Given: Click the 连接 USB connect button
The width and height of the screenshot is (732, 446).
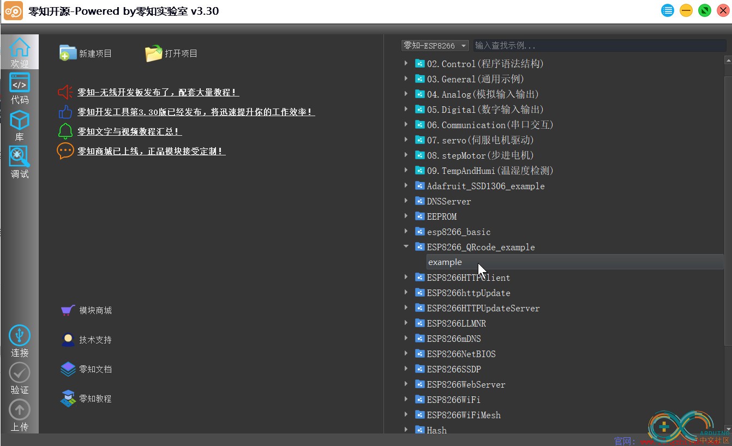Looking at the screenshot, I should click(x=20, y=335).
